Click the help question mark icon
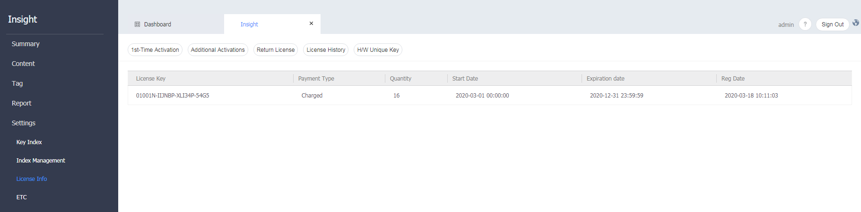The width and height of the screenshot is (861, 212). pyautogui.click(x=805, y=24)
